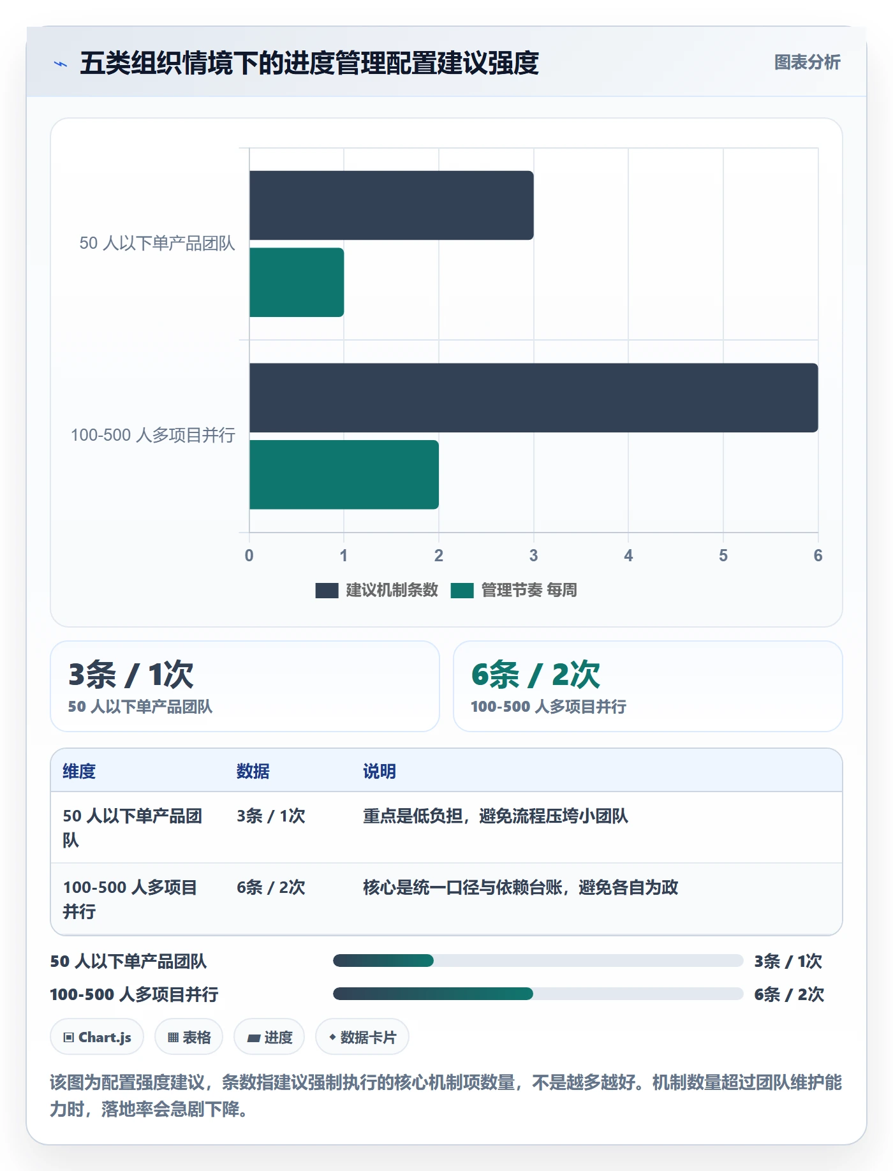
Task: Click the progress bar for 100-500 人多项目并行
Action: [x=538, y=994]
